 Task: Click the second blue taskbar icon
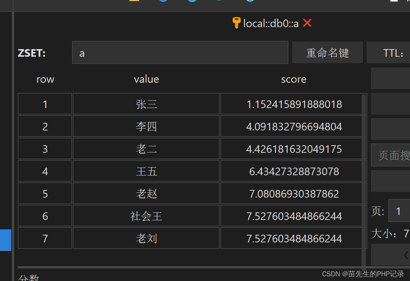click(192, 1)
